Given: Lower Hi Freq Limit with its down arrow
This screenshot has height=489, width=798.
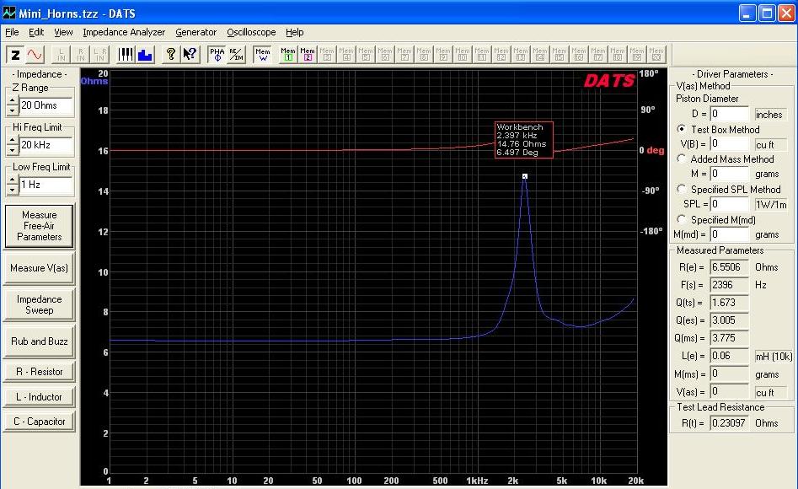Looking at the screenshot, I should (x=12, y=150).
